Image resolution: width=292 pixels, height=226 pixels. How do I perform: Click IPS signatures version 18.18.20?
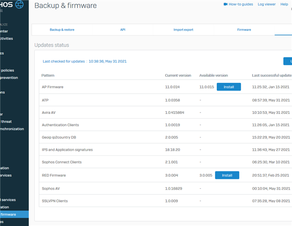[173, 150]
